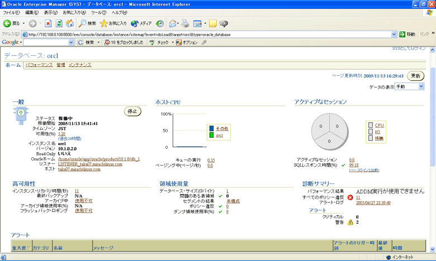
Task: Expand the address bar URL dropdown
Action: pos(394,35)
